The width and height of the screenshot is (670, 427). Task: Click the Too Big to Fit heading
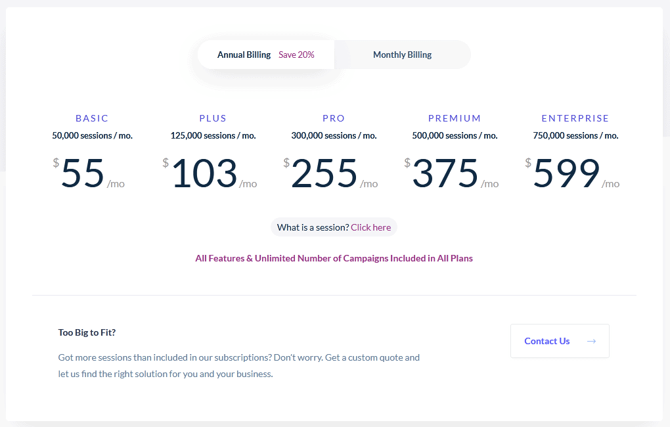(x=87, y=332)
